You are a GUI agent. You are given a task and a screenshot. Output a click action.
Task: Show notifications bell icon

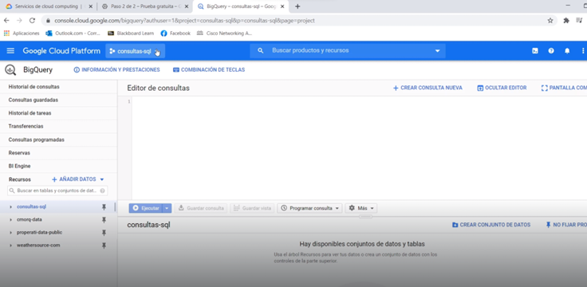click(567, 51)
